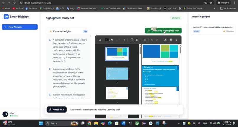Screen dimensions: 238x127
Task: Download the PDF from viewer toolbar
Action: [x=165, y=40]
